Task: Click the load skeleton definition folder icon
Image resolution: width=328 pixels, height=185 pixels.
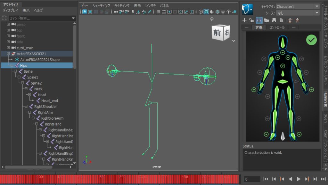Action: tap(266, 20)
